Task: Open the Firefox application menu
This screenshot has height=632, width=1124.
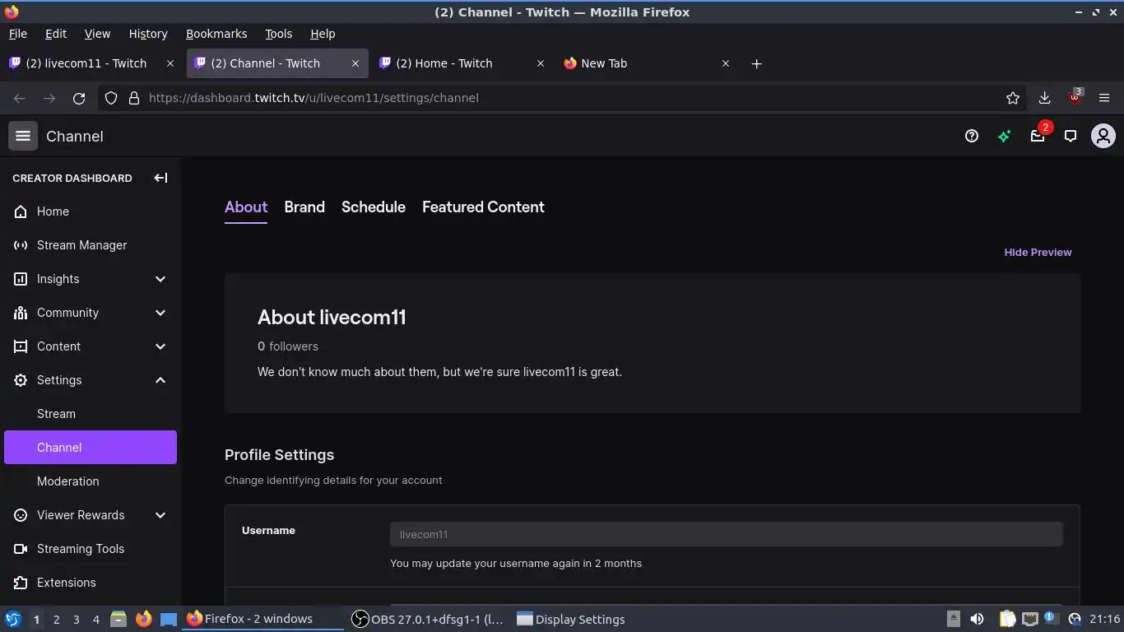Action: (x=1104, y=98)
